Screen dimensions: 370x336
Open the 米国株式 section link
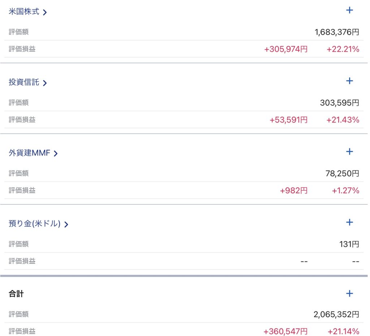click(24, 12)
